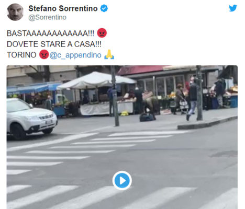Click the angry emoji beside TORINO

tap(44, 54)
